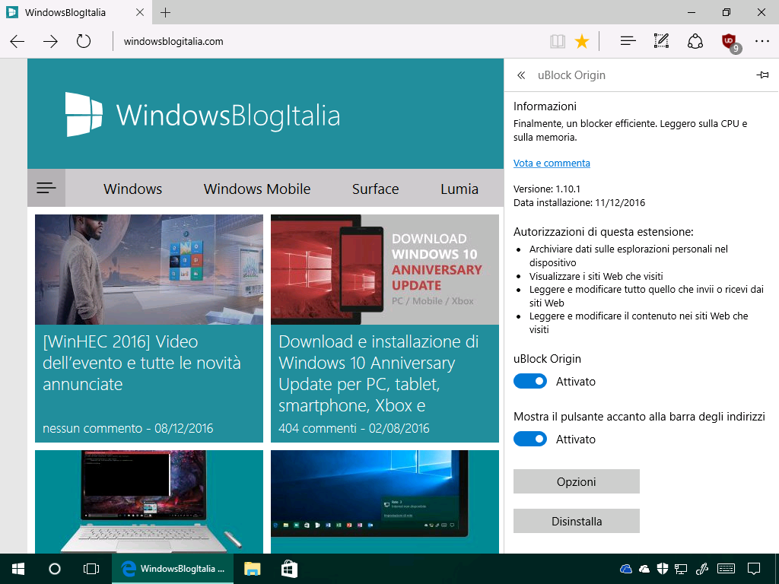Select the Windows nav item
This screenshot has height=584, width=779.
tap(132, 189)
